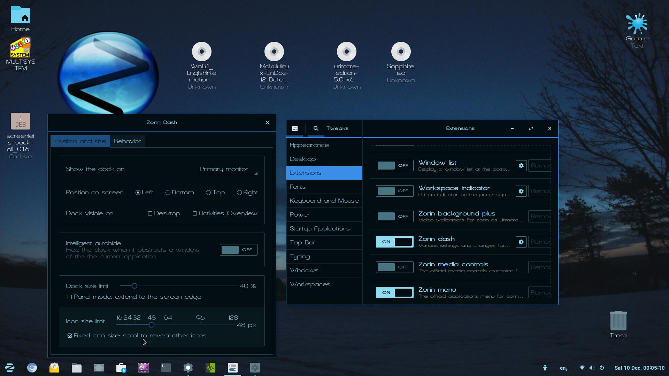The width and height of the screenshot is (669, 376).
Task: Select Fonts in Tweaks sidebar
Action: point(298,187)
